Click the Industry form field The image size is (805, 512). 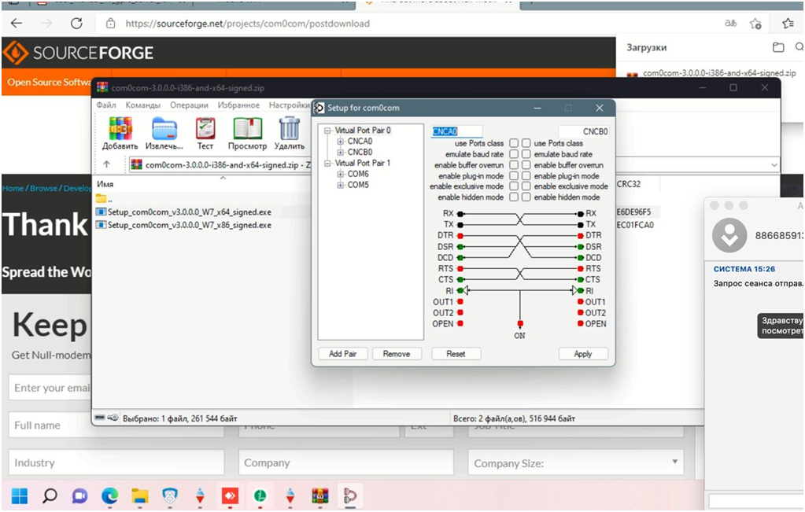116,462
